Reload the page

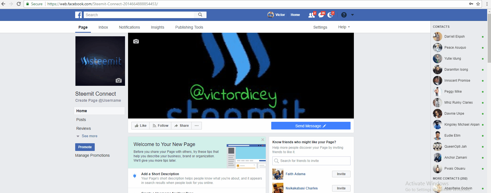(x=19, y=4)
